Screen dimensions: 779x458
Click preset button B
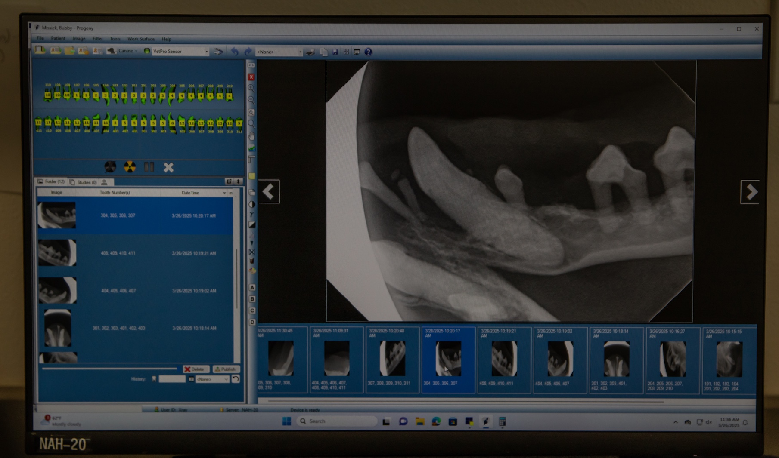coord(252,299)
